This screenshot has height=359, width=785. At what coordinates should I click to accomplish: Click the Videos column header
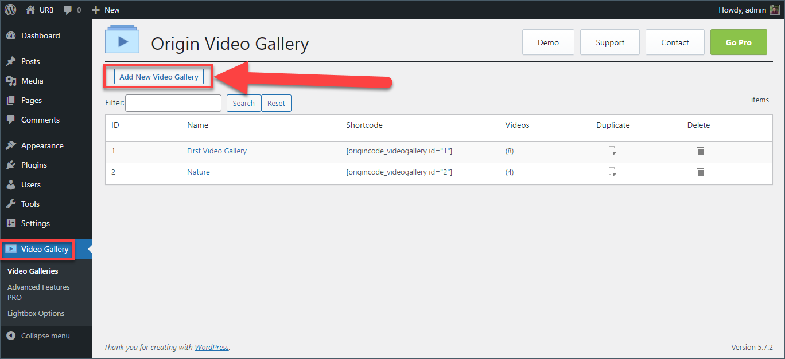click(x=518, y=125)
